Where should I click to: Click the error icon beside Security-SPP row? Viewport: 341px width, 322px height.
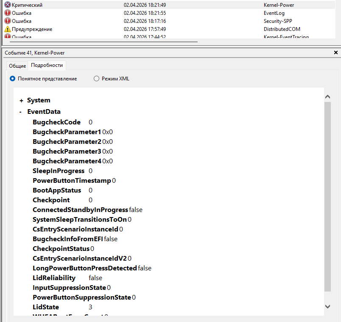click(7, 21)
